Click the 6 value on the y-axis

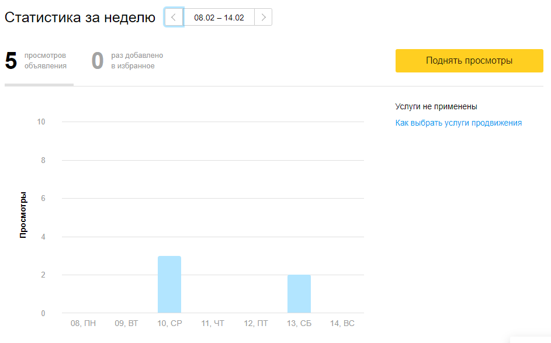click(43, 199)
